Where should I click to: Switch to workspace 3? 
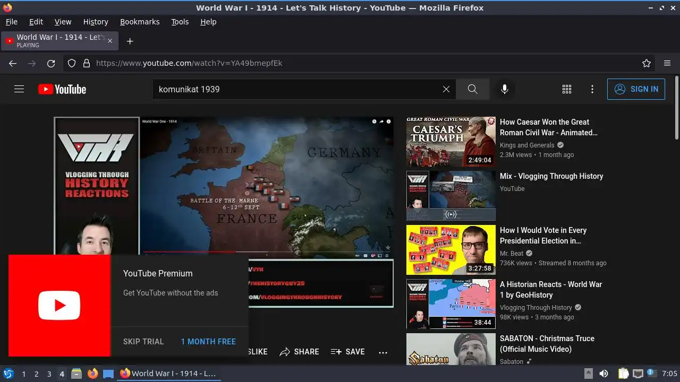coord(49,374)
